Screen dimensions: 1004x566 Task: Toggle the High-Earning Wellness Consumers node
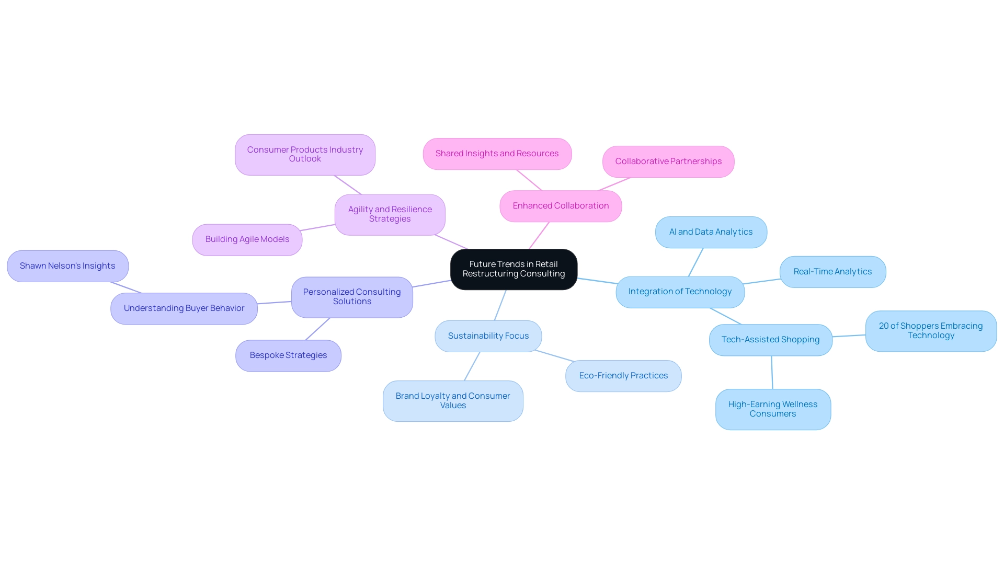click(x=773, y=409)
